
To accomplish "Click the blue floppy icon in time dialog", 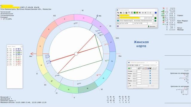I will (148, 68).
